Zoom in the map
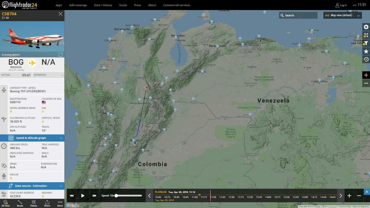The image size is (370, 208). click(366, 75)
